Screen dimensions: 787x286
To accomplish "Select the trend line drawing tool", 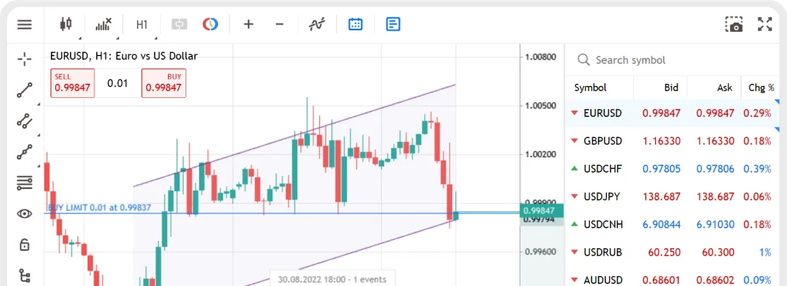I will (x=25, y=89).
